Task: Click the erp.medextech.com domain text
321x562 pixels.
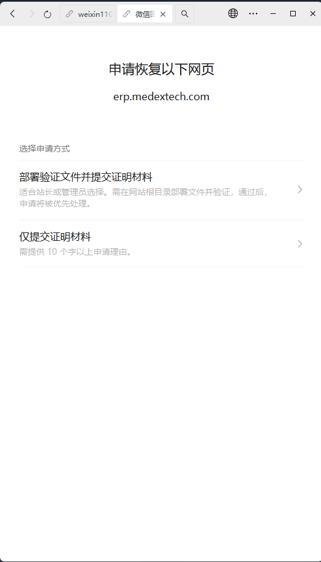Action: coord(161,97)
